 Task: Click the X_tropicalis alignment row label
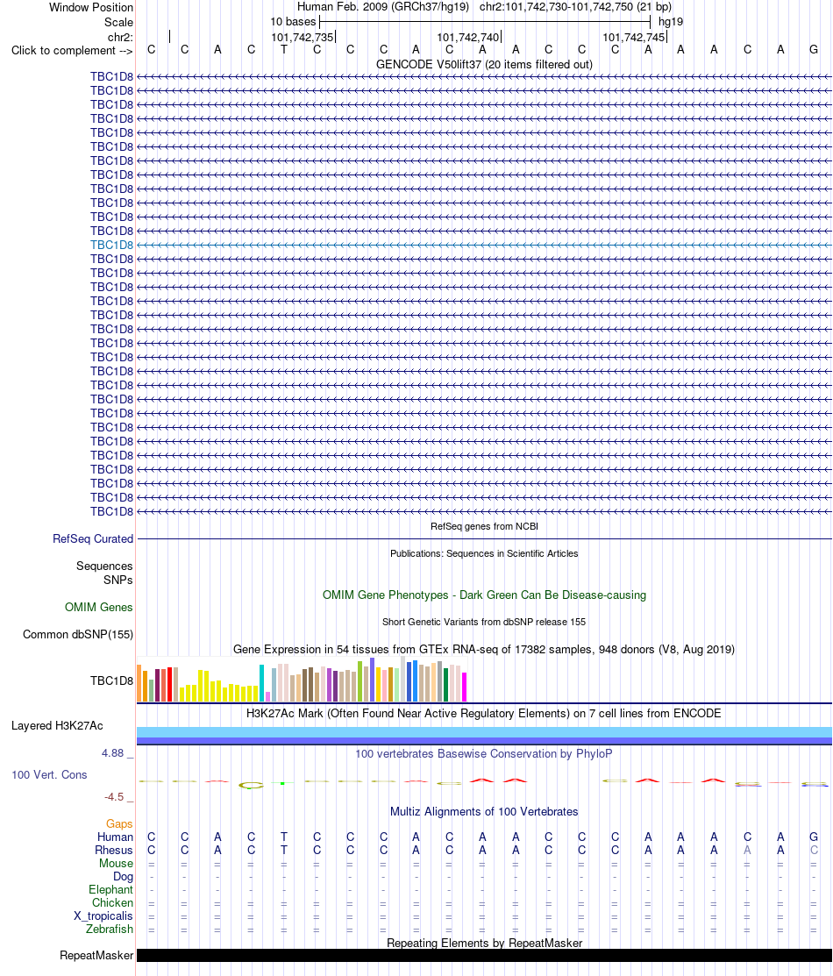coord(103,915)
